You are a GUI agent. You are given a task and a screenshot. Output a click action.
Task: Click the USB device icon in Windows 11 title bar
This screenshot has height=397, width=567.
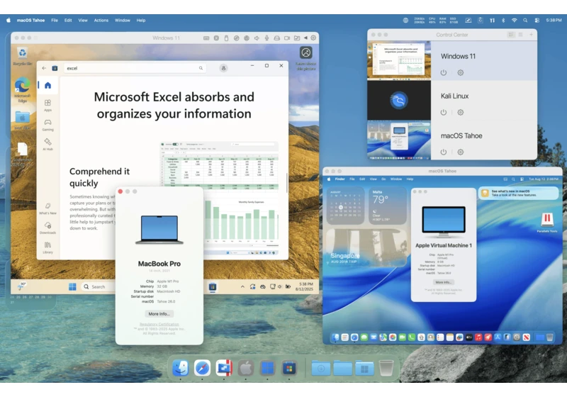pyautogui.click(x=226, y=38)
